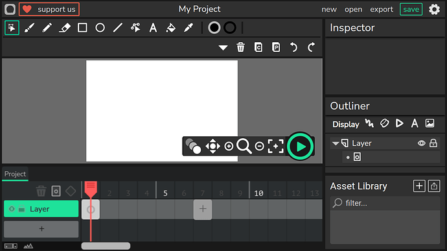Select the magnifier Zoom tool

(244, 146)
